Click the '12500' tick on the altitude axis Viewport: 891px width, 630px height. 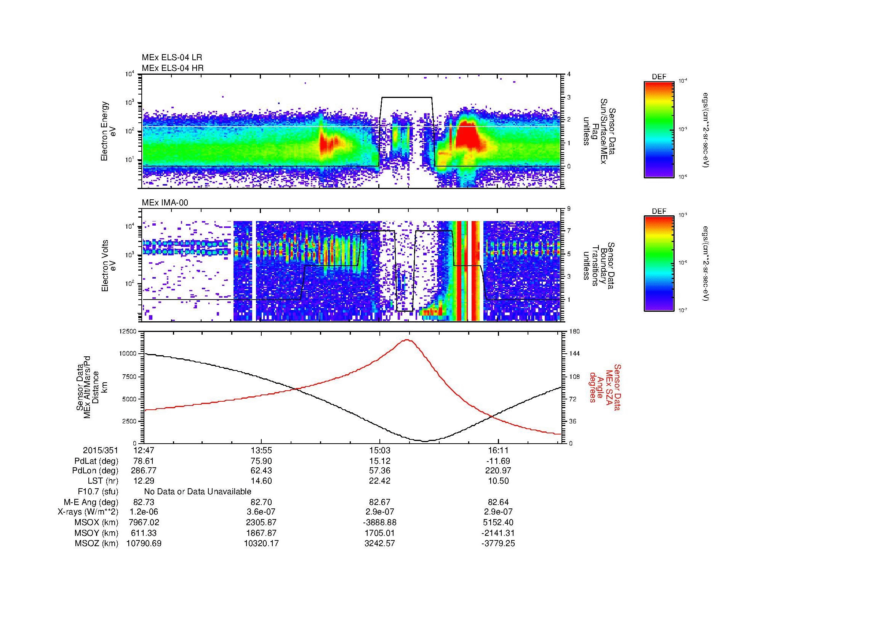click(128, 332)
